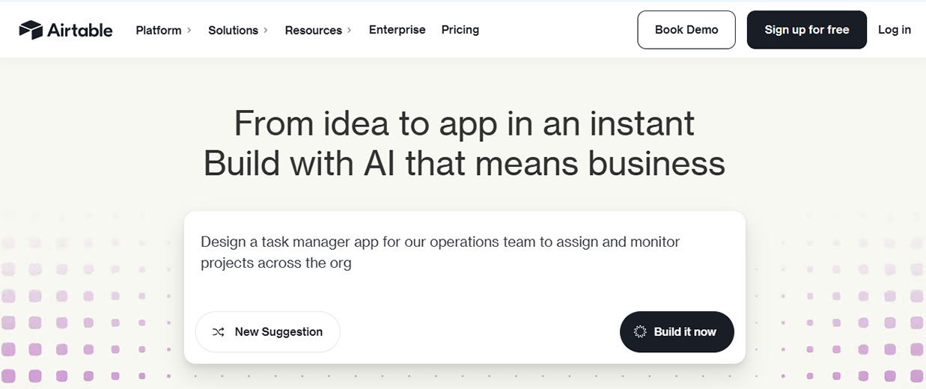
Task: Click the sparkle icon beside Build it now
Action: coord(640,332)
